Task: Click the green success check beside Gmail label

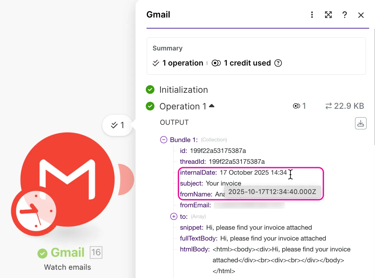Action: (42, 253)
